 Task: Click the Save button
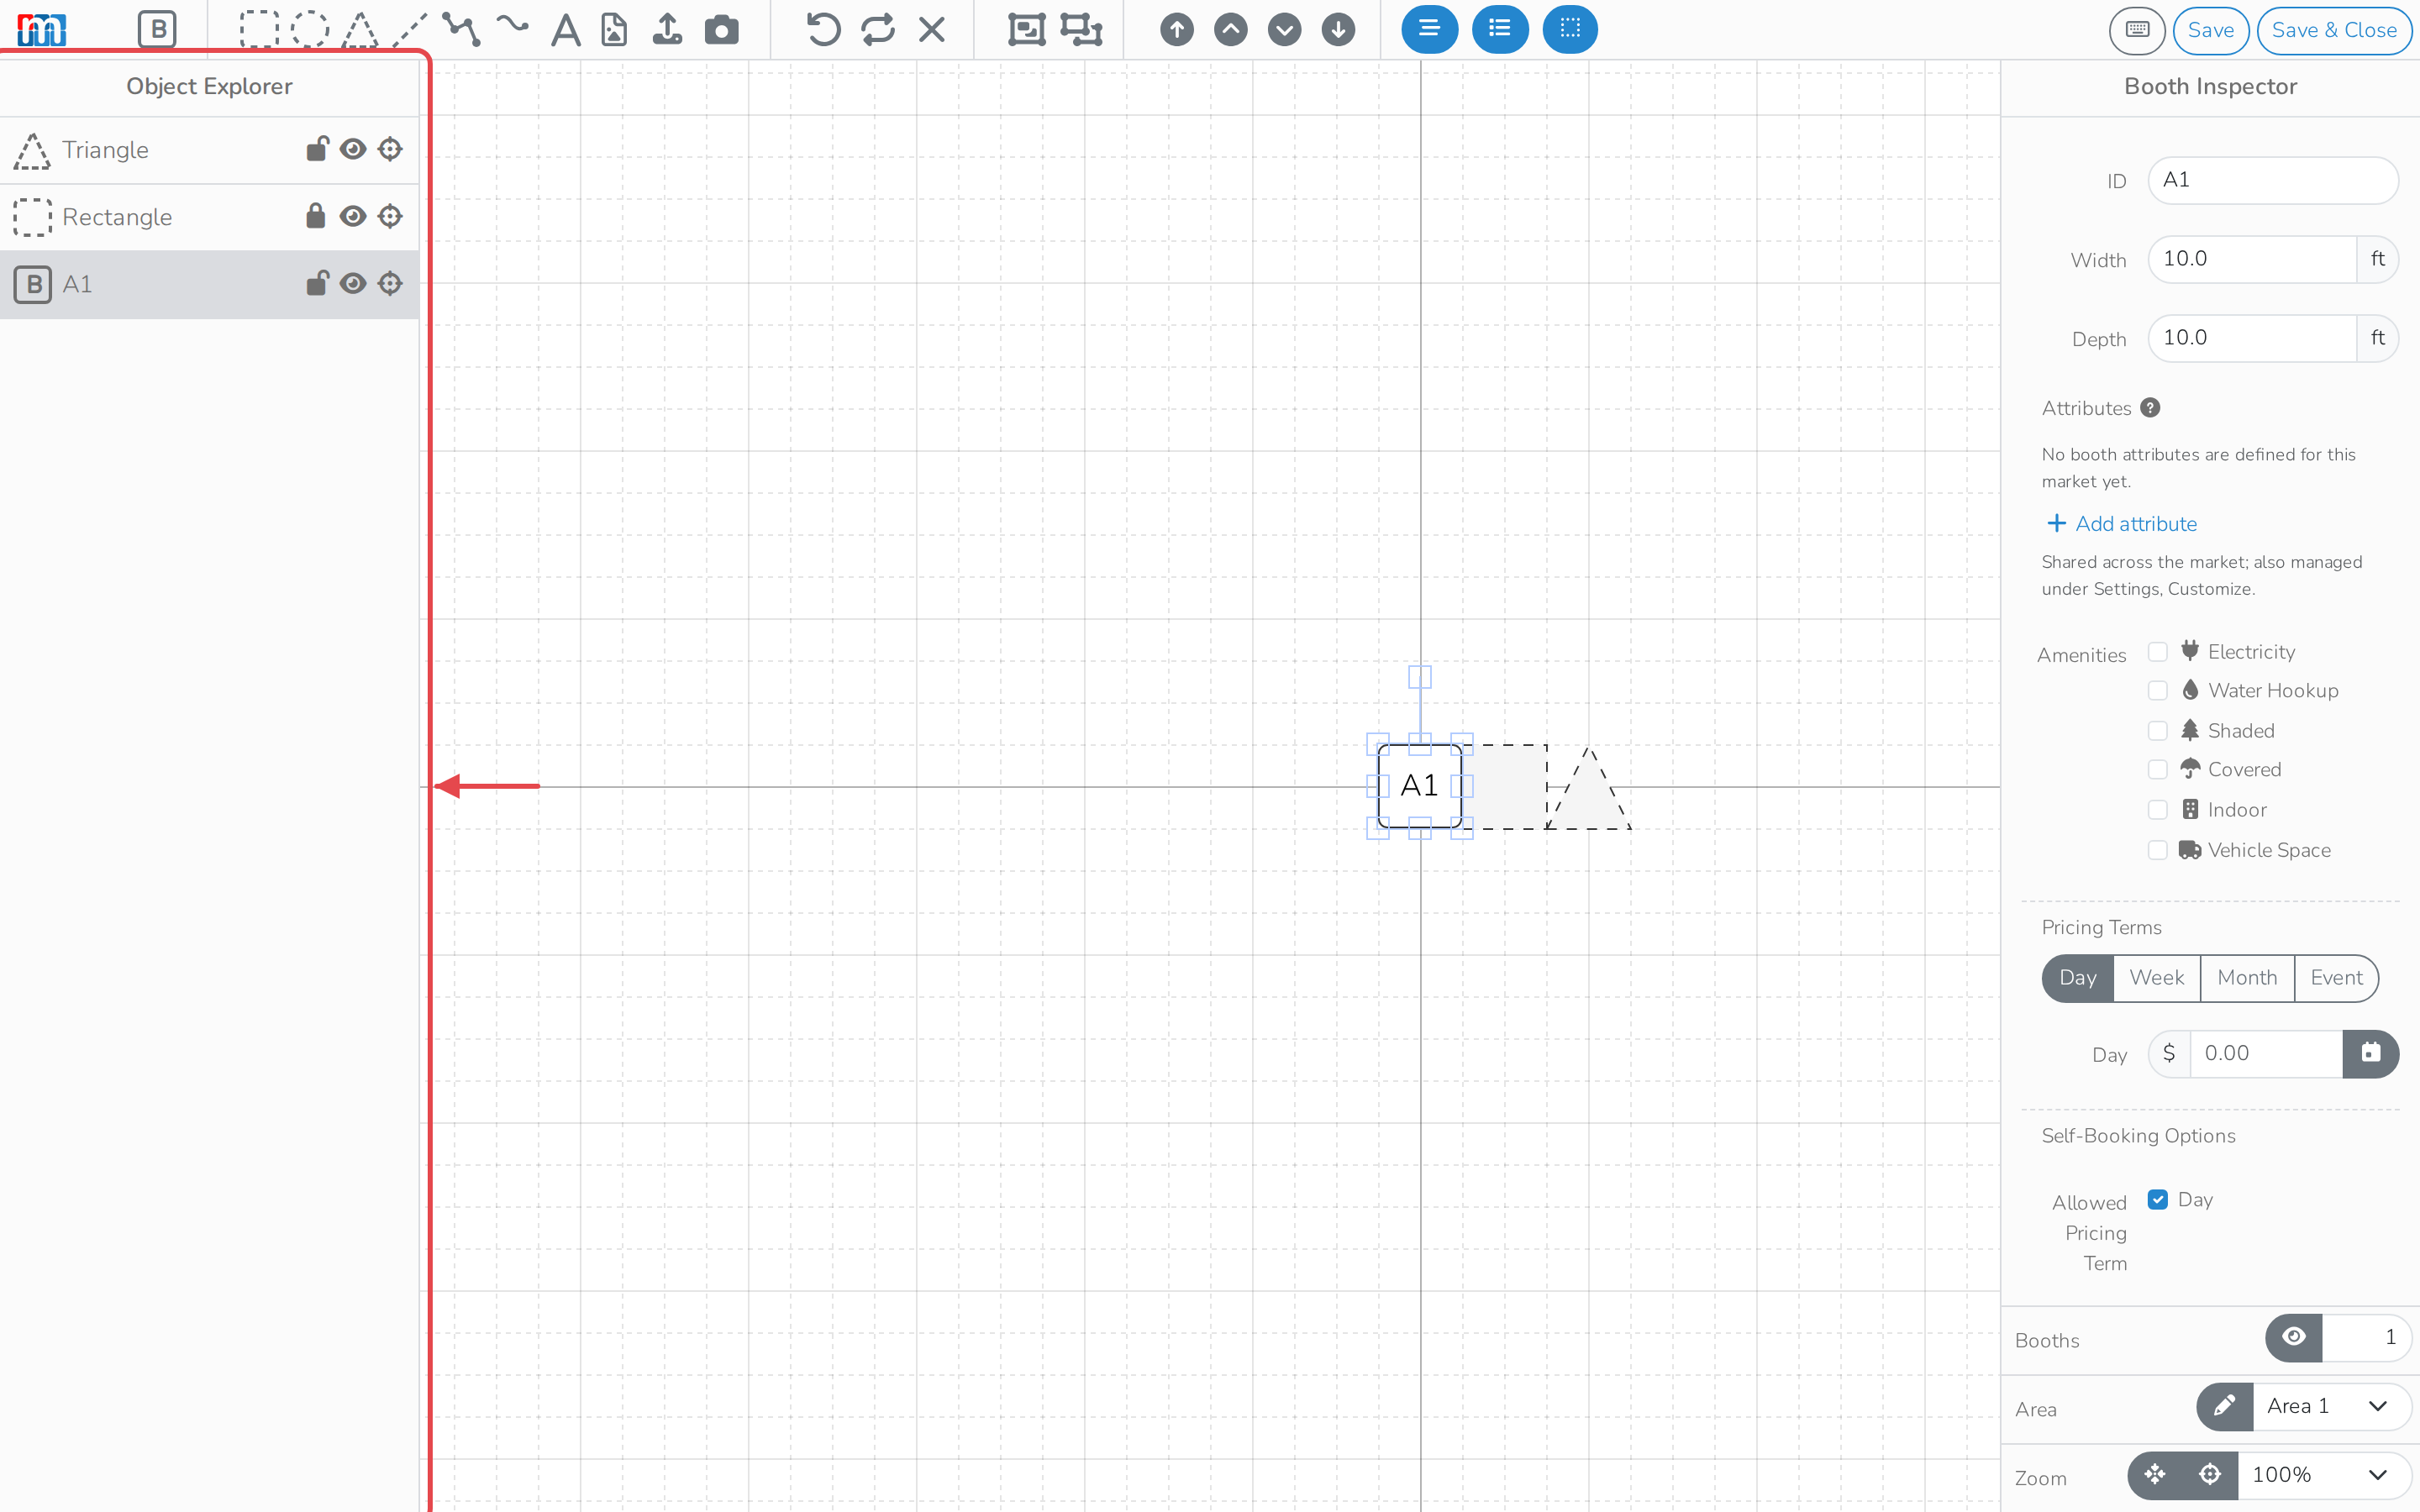tap(2210, 30)
